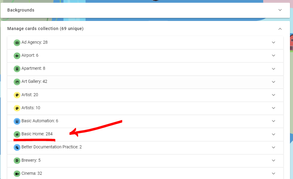Expand the Basic Automation row chevron
Screen dimensions: 293x179
(x=274, y=121)
